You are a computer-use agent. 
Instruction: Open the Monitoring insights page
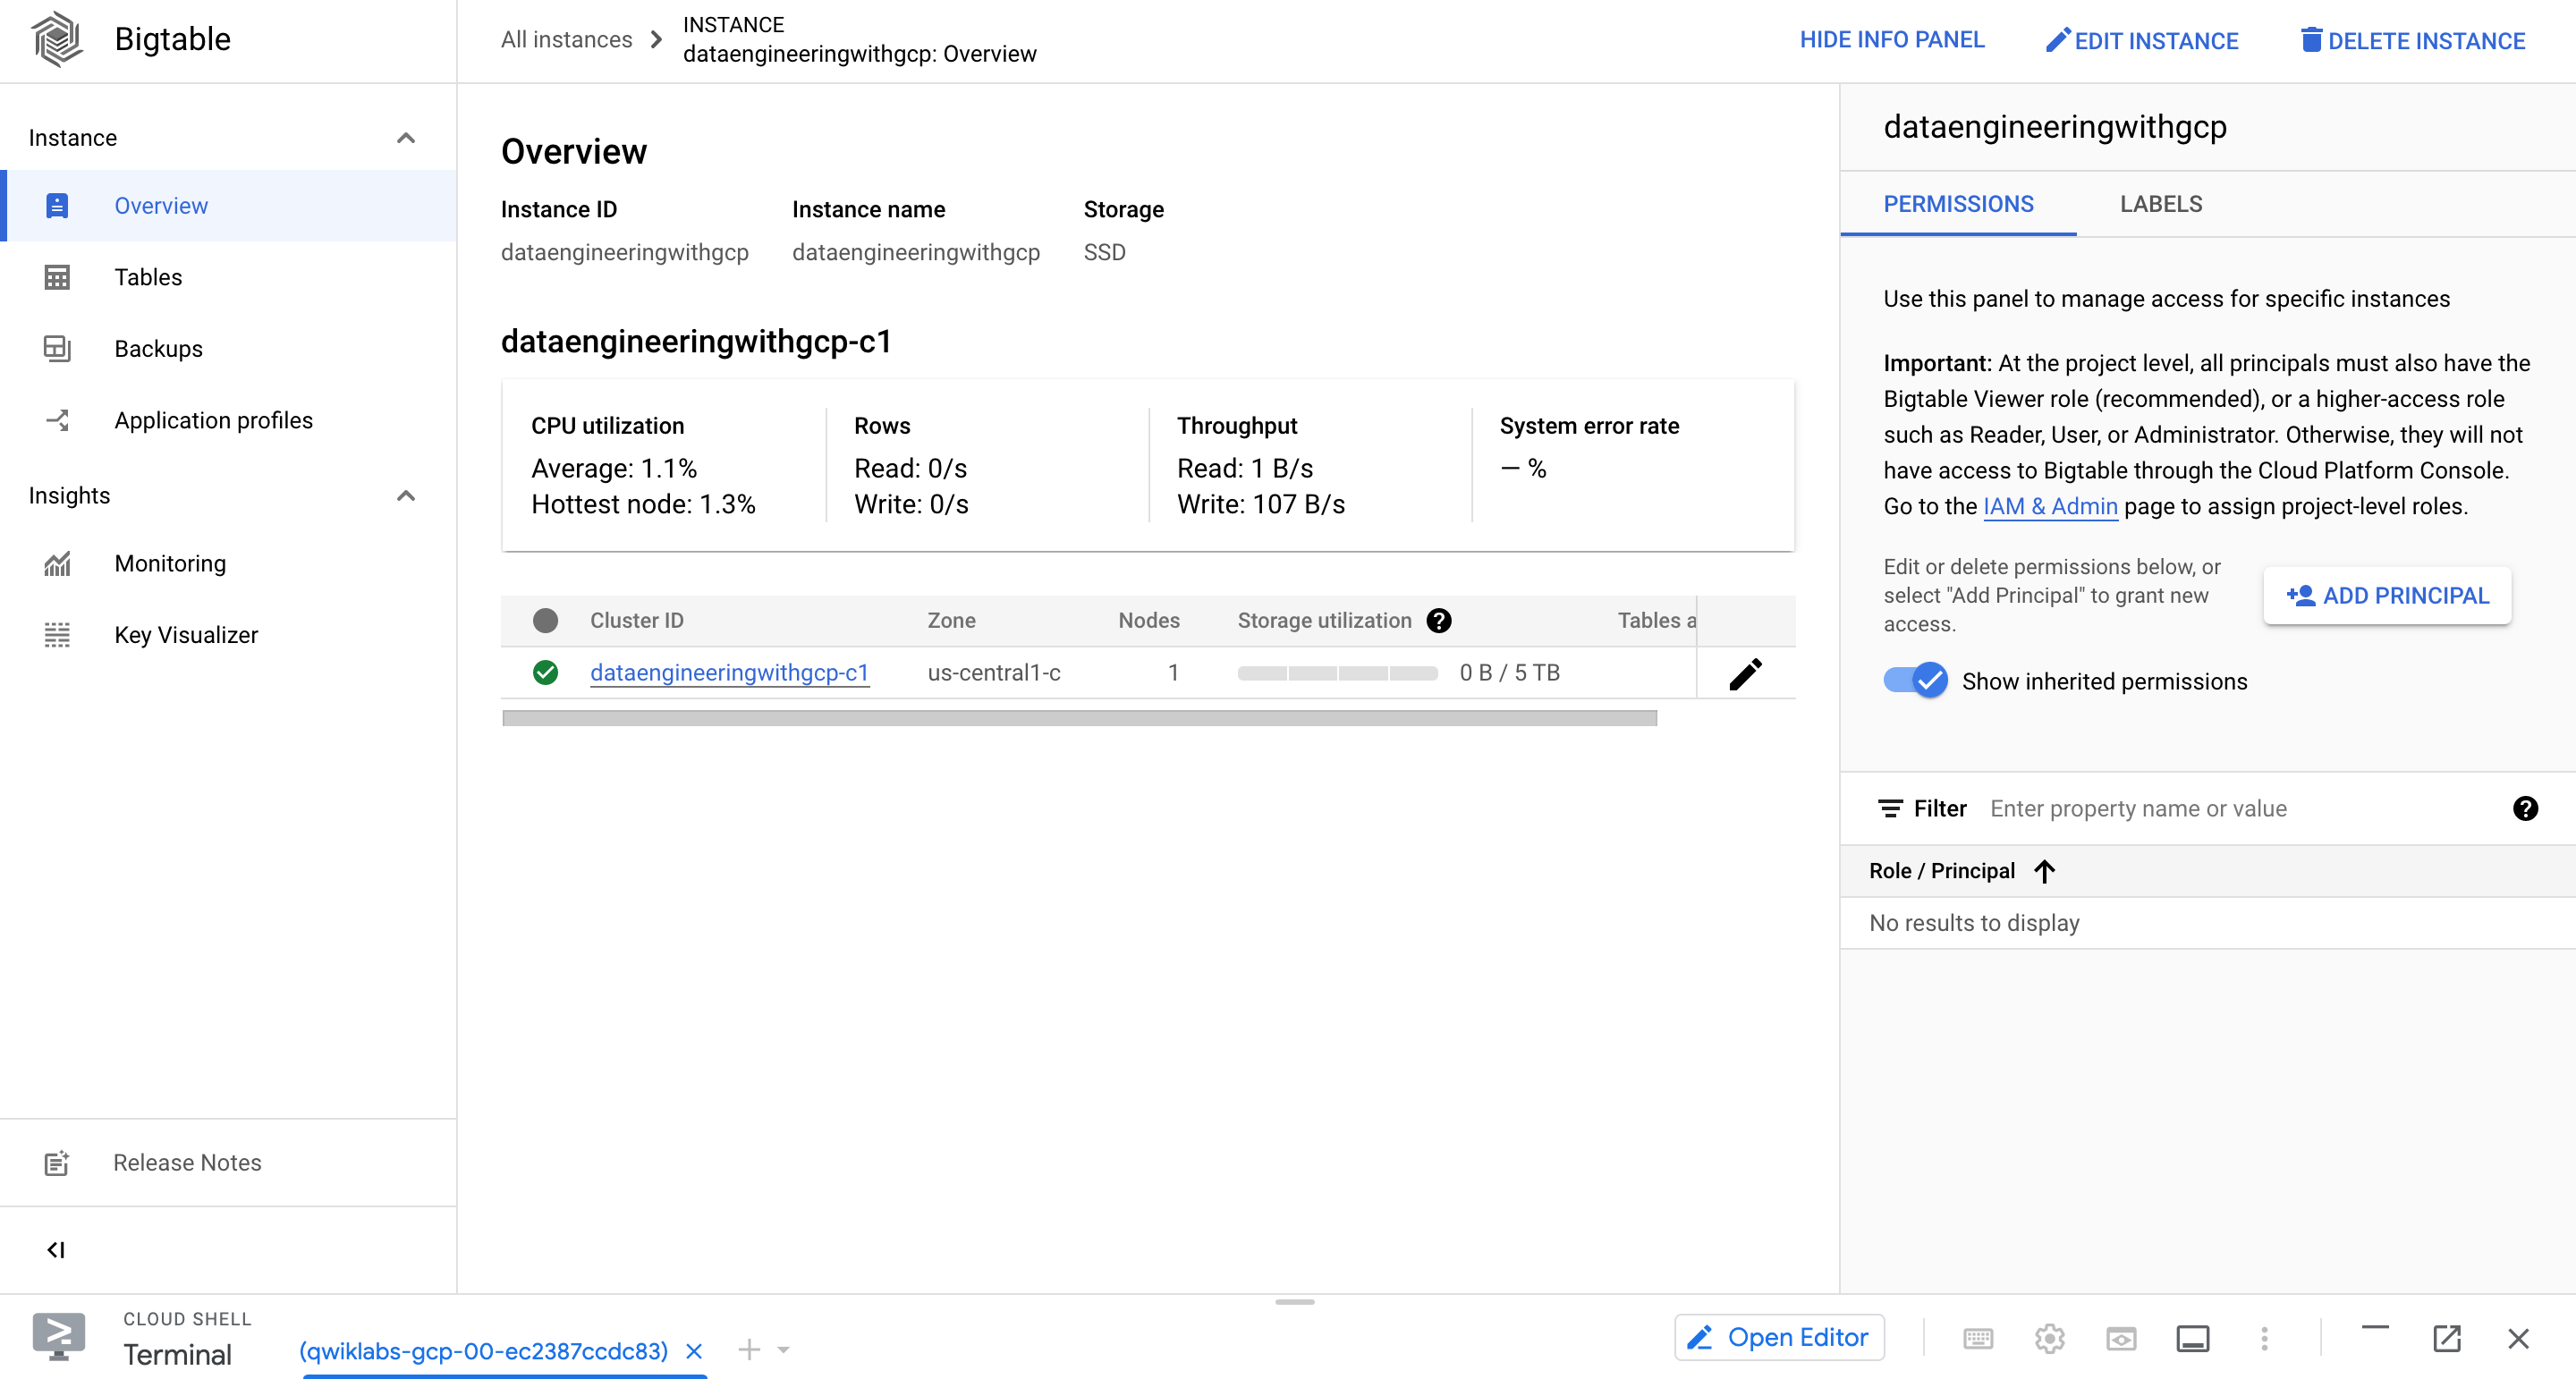[229, 563]
